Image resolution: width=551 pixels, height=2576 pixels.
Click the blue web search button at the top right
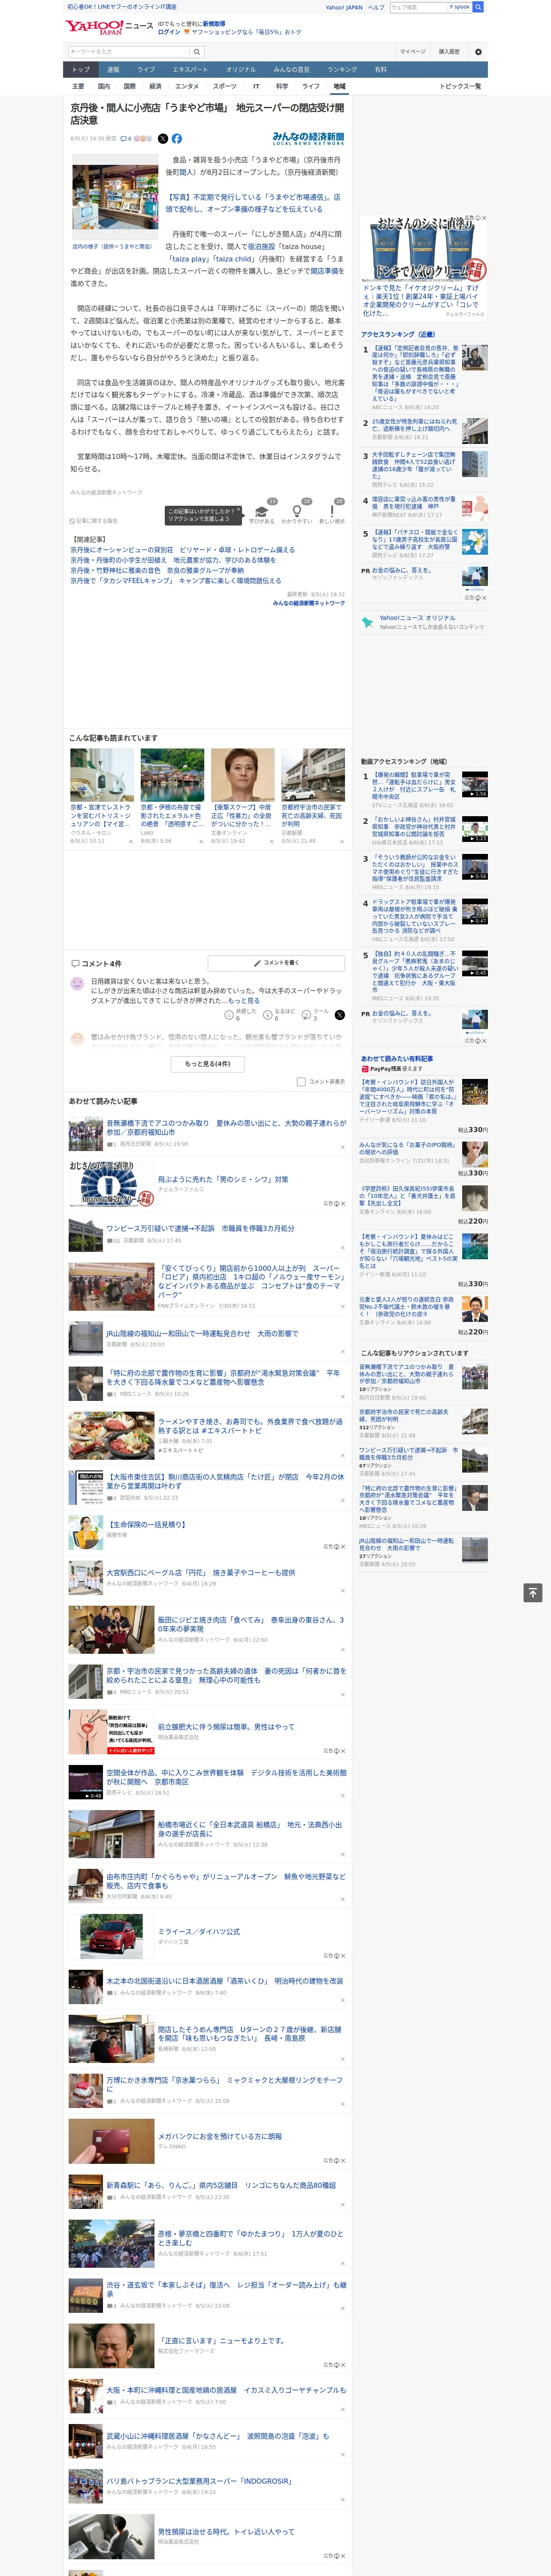pos(478,7)
